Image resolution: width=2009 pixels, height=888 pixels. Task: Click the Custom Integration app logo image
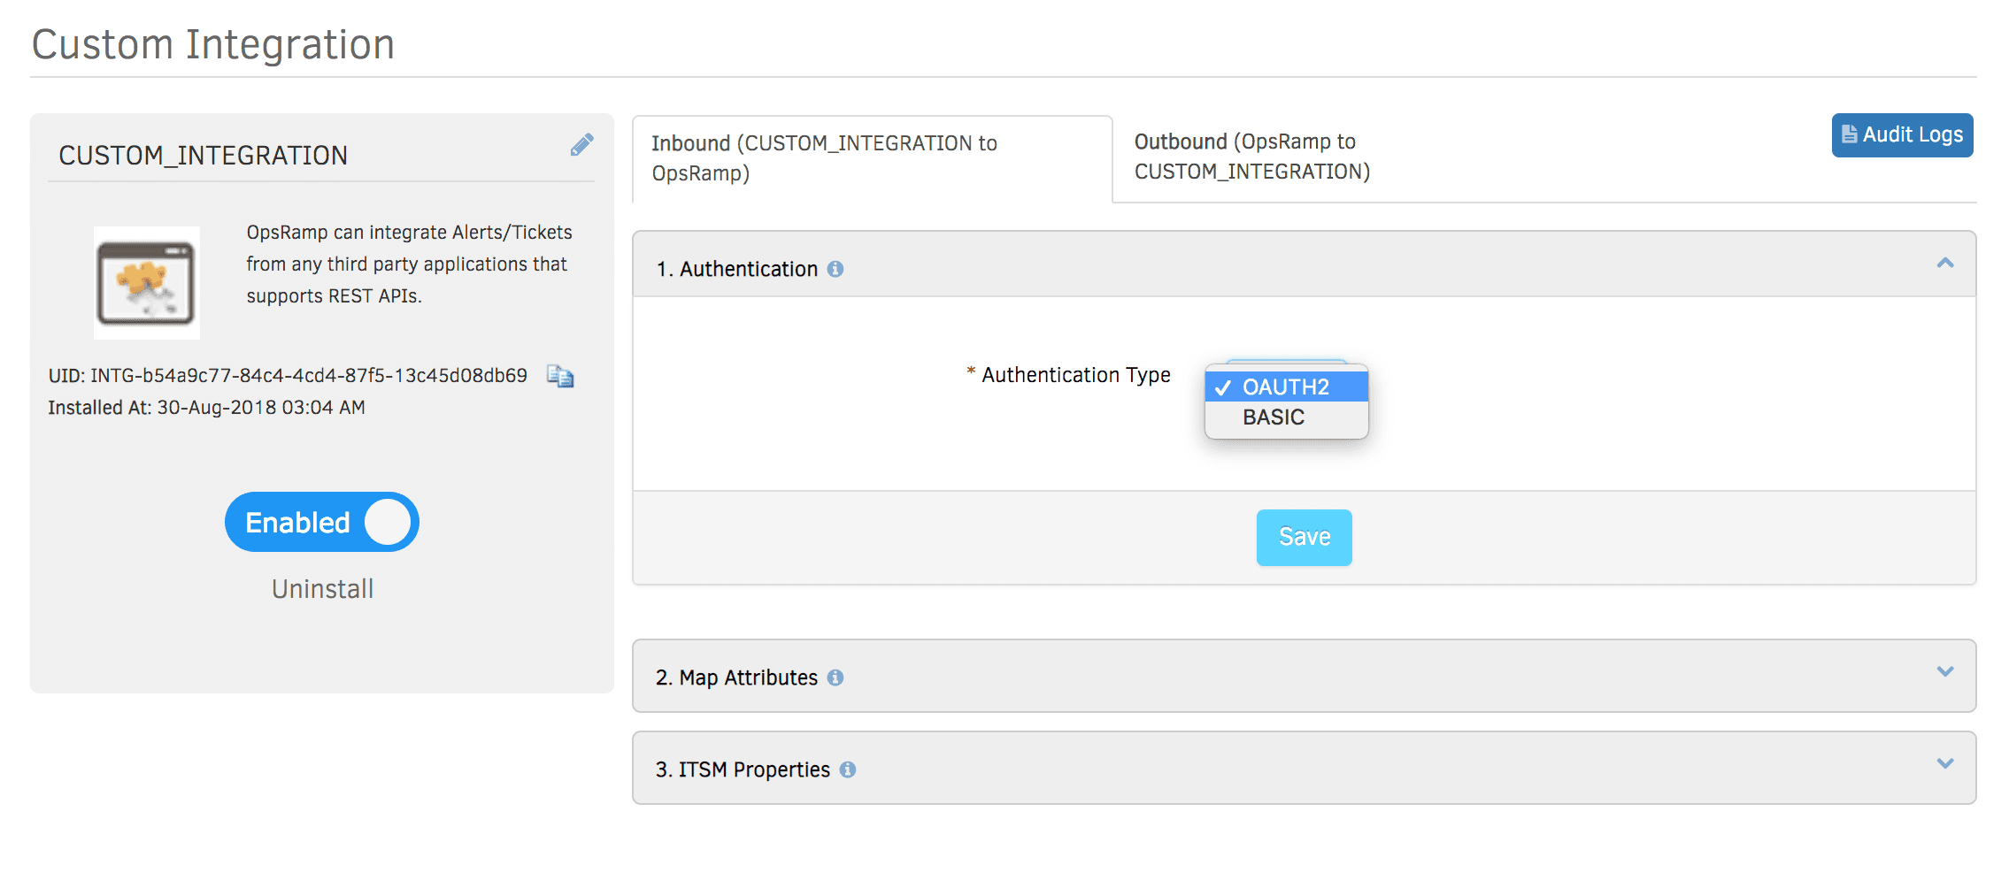click(x=146, y=282)
